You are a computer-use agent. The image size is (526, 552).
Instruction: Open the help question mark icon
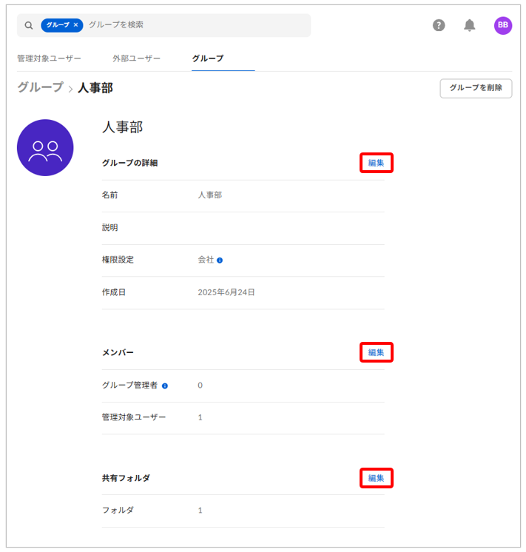(x=439, y=25)
